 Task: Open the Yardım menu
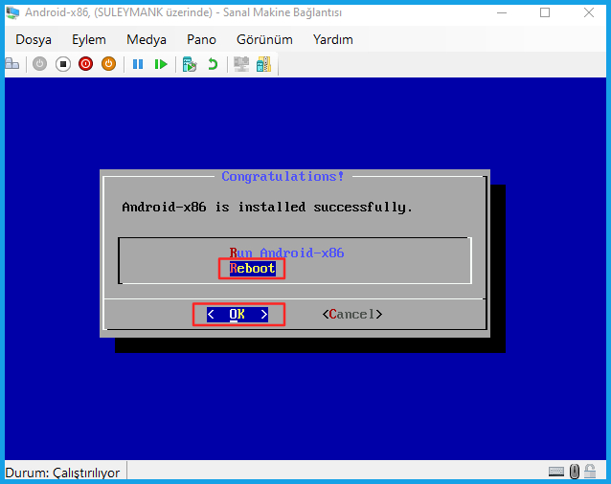pos(333,39)
